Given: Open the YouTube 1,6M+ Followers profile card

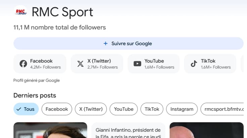Looking at the screenshot, I should [x=154, y=64].
